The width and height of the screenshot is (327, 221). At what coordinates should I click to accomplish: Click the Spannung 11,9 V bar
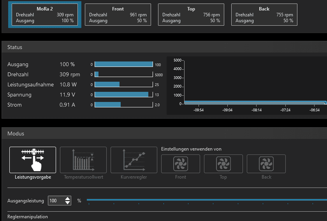(124, 95)
